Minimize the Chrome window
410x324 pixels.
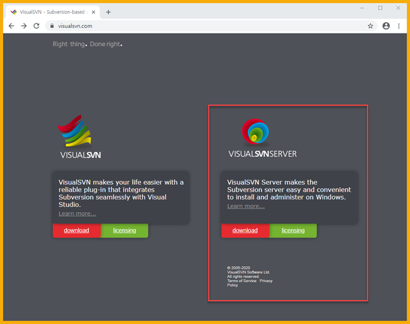[362, 8]
